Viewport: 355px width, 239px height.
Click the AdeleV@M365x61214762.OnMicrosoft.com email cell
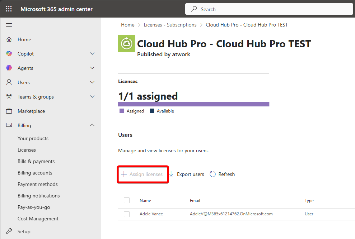click(x=231, y=214)
